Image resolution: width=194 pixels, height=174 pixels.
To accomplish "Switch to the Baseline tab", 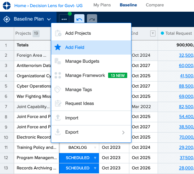I will (x=128, y=5).
